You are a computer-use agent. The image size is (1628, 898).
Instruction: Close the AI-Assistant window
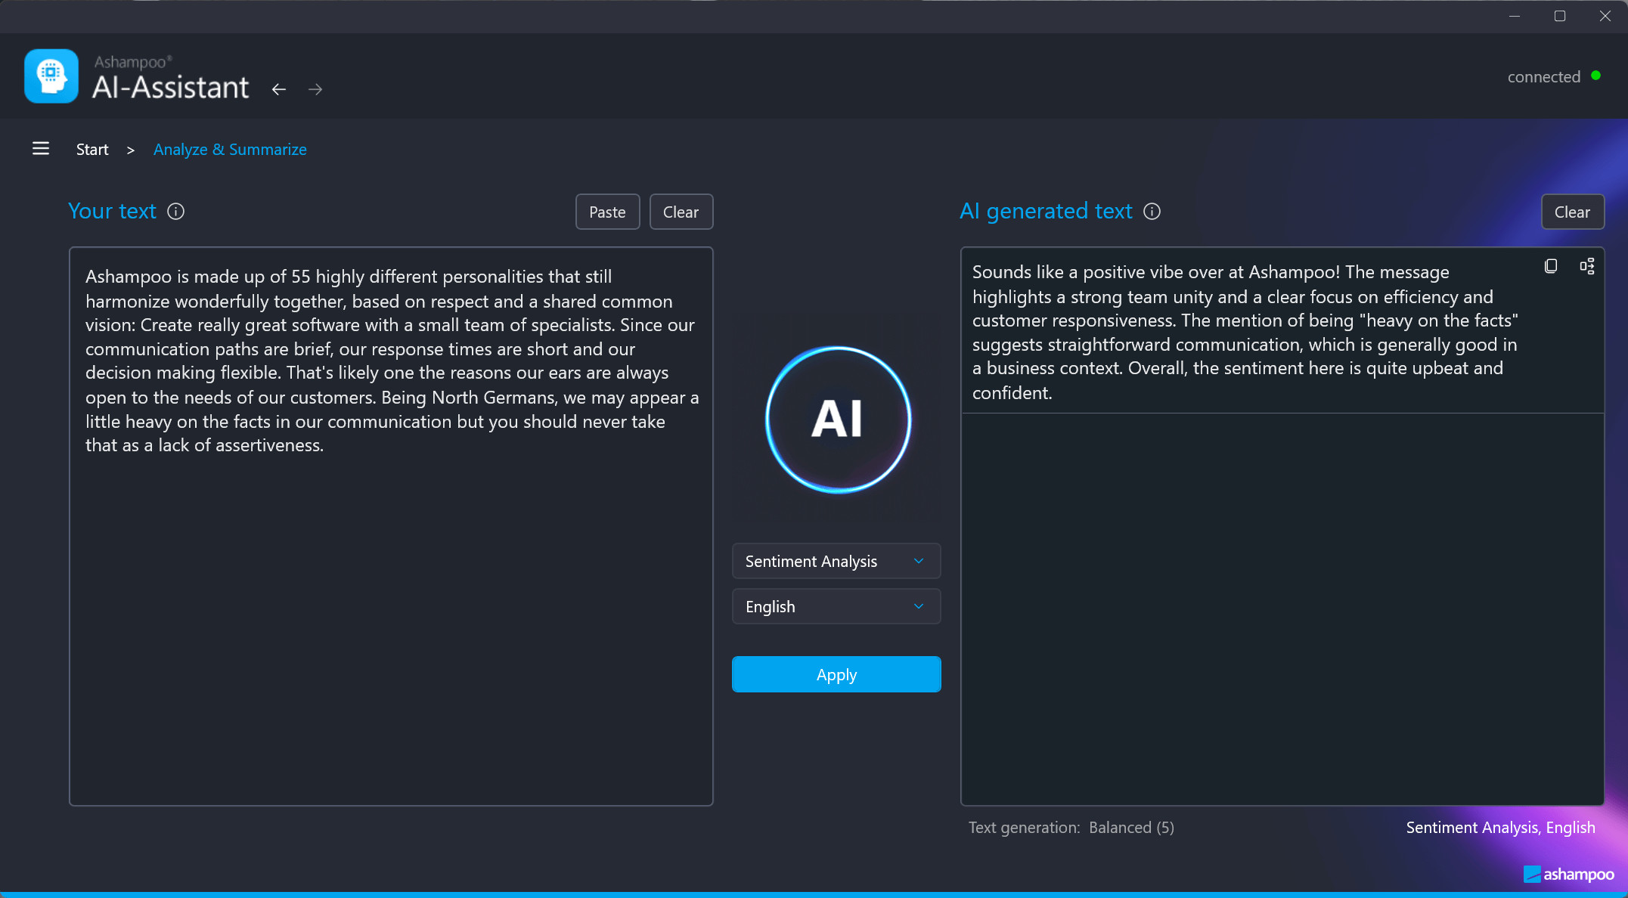click(x=1605, y=16)
